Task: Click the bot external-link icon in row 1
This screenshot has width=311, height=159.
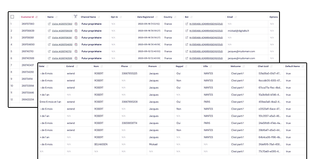Action: point(187,24)
